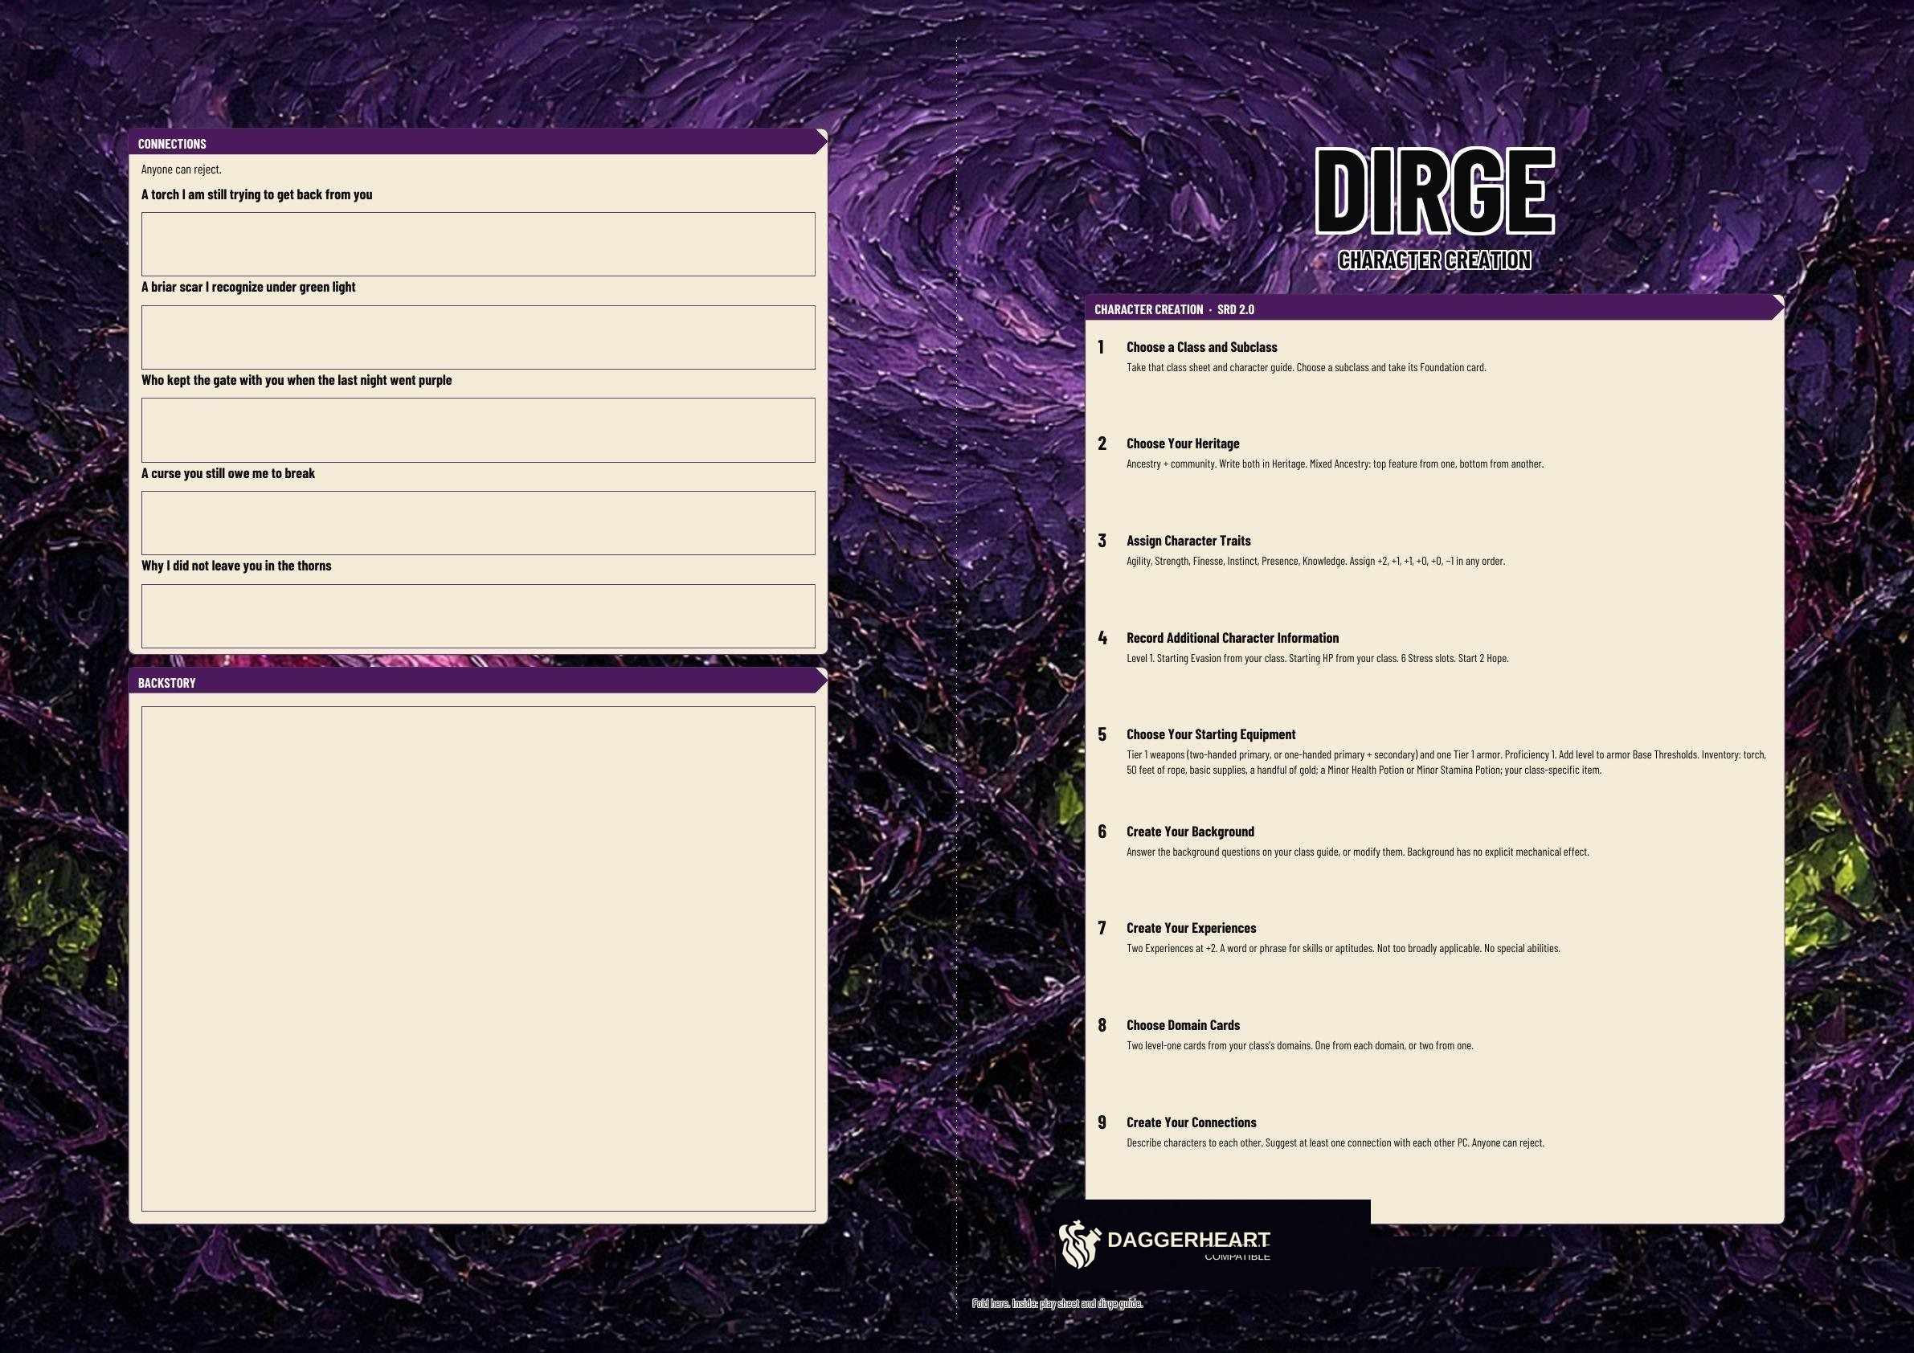Click the 'Who kept the gate with you' prompt
This screenshot has width=1914, height=1353.
click(296, 380)
